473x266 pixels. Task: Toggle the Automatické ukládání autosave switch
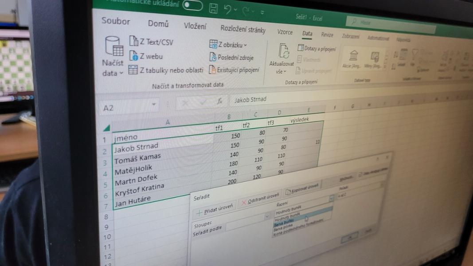click(x=192, y=5)
